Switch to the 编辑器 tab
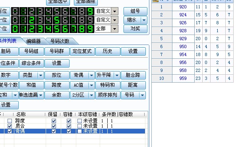The width and height of the screenshot is (236, 147). pyautogui.click(x=33, y=41)
